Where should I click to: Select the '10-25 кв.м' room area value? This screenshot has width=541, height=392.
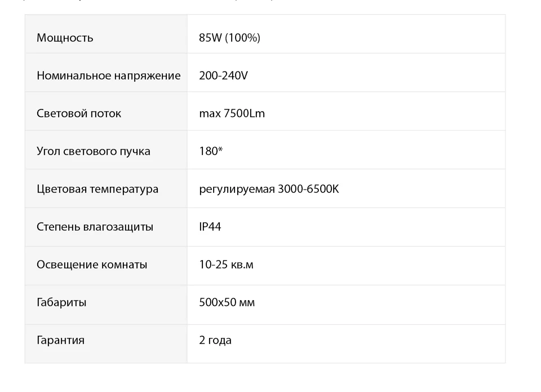(226, 265)
